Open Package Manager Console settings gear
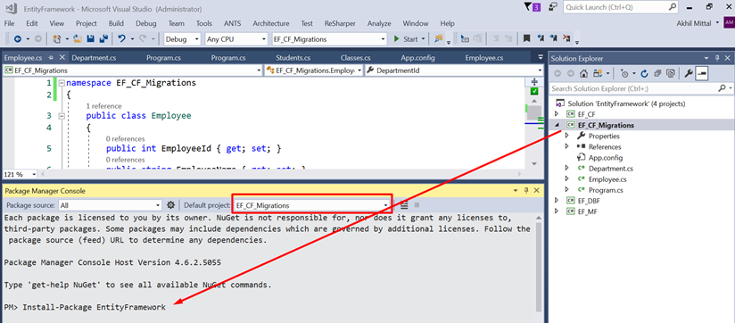735x323 pixels. tap(171, 205)
